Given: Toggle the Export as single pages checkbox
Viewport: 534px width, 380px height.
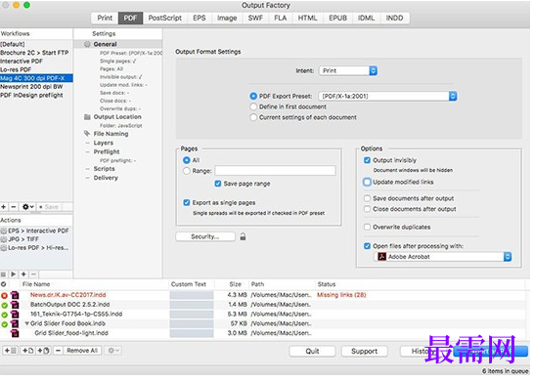Looking at the screenshot, I should tap(186, 203).
